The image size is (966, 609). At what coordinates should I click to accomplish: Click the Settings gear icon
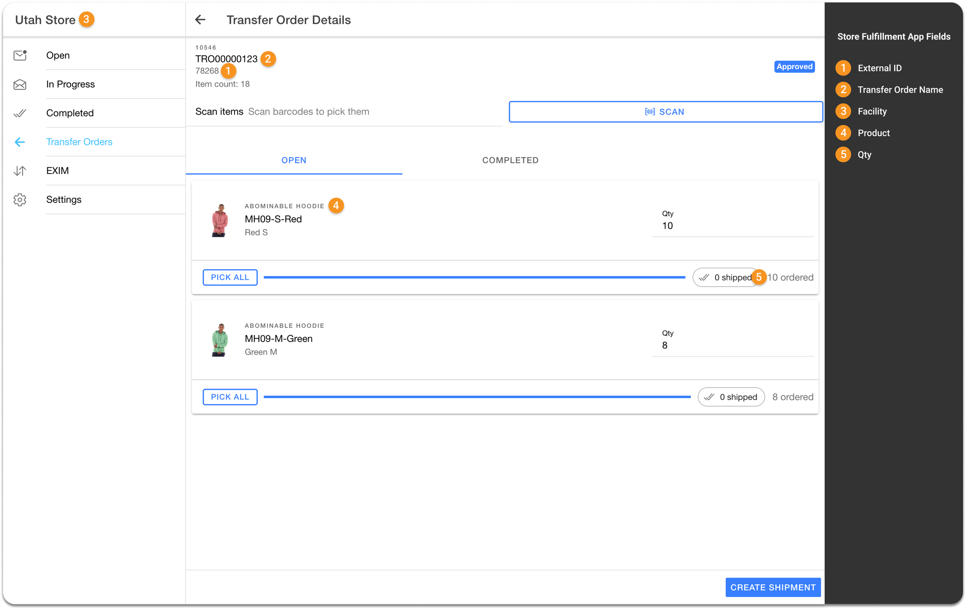20,200
